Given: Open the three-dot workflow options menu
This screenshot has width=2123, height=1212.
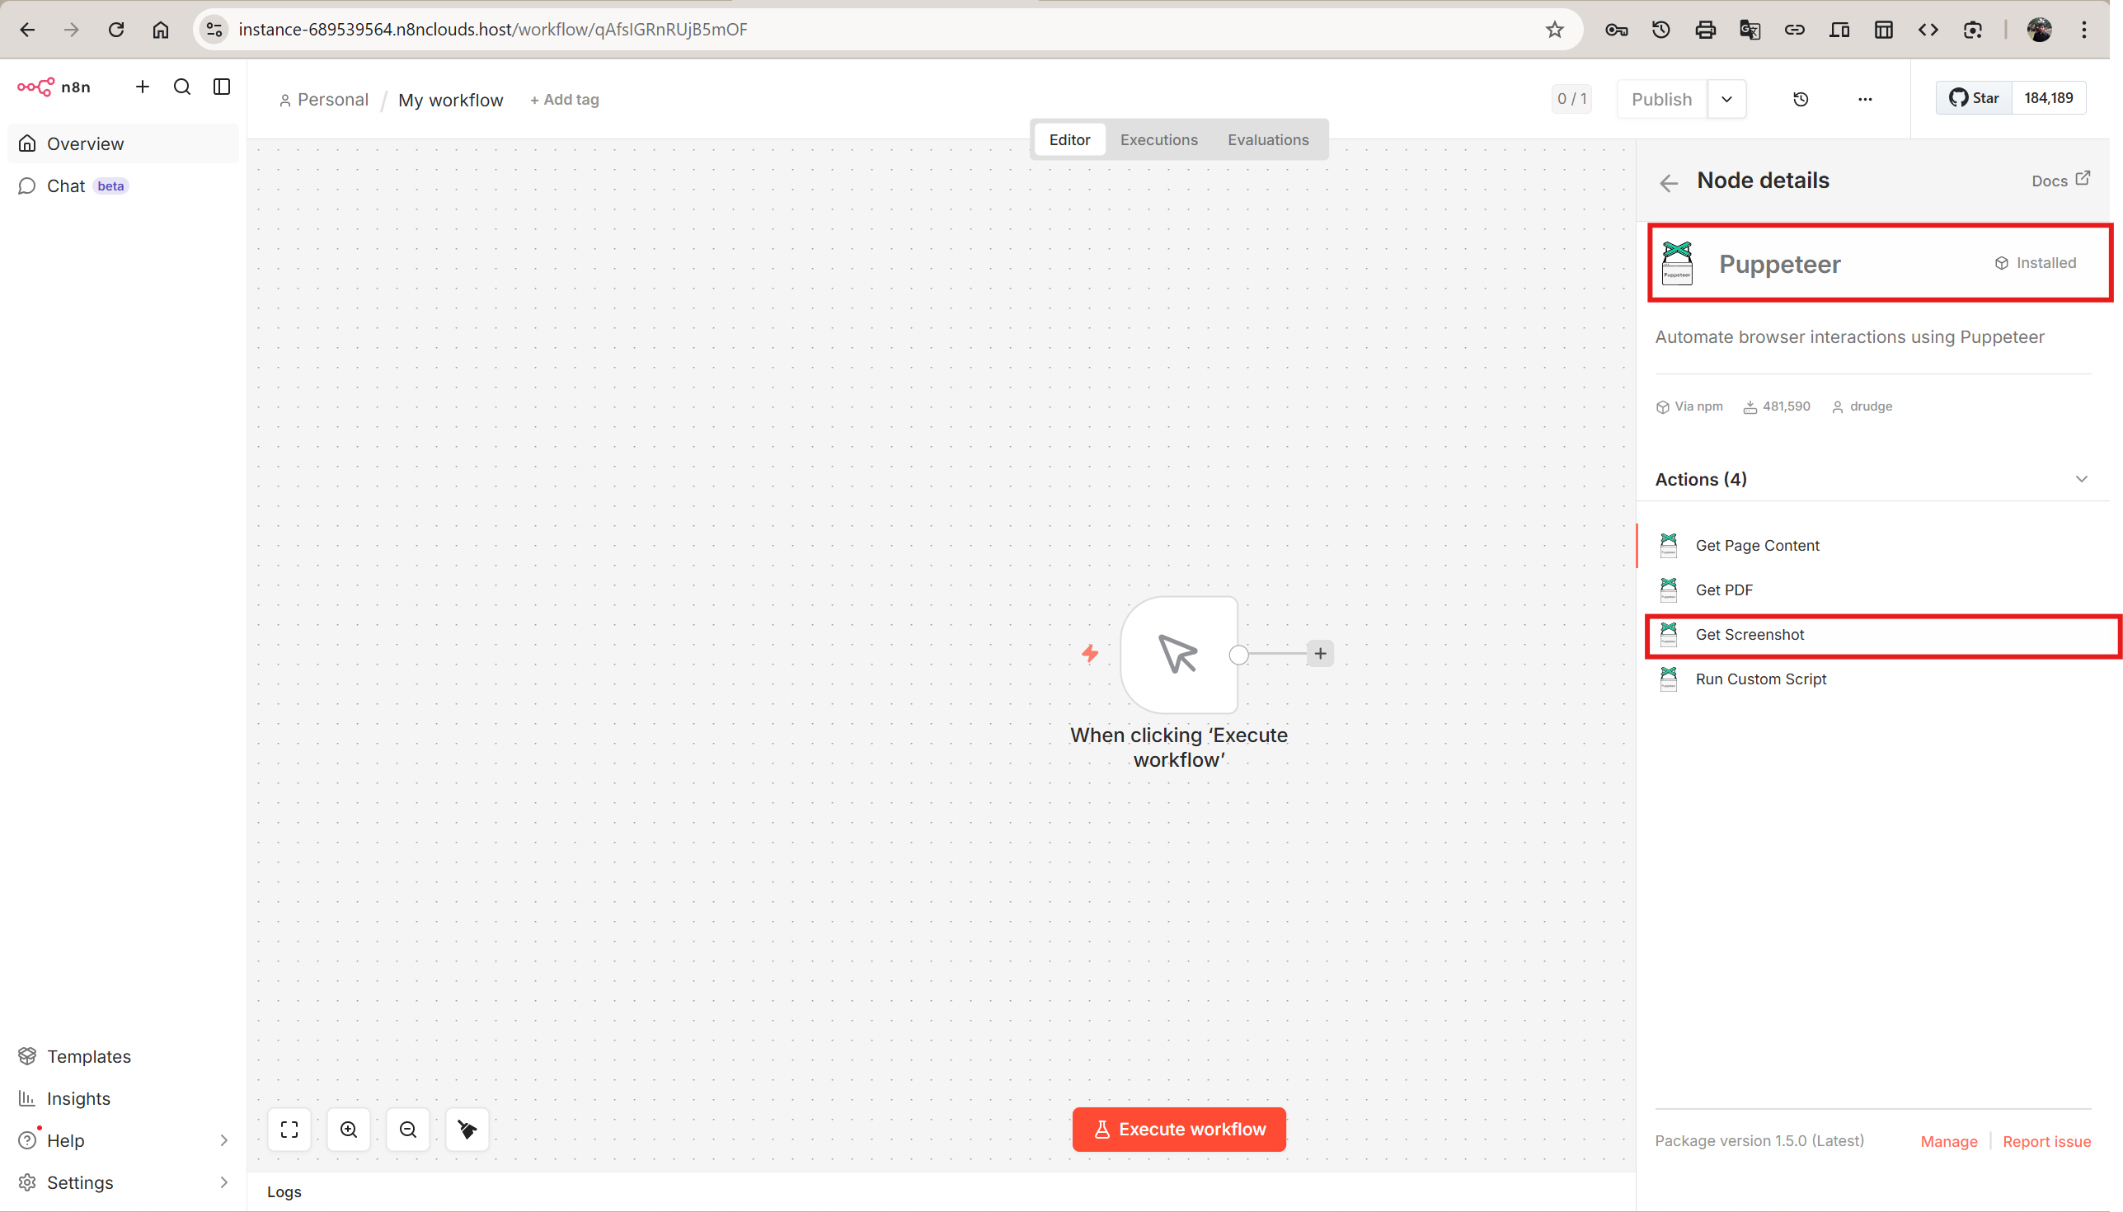Looking at the screenshot, I should (1864, 99).
